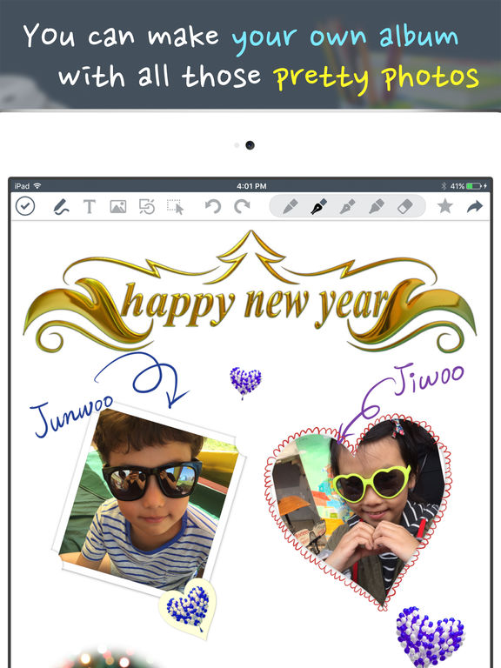Tap the happy new year banner
This screenshot has width=501, height=668.
250,293
